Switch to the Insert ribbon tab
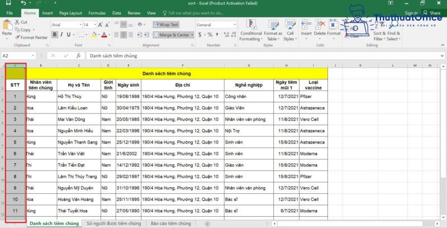447x228 pixels. coord(47,13)
